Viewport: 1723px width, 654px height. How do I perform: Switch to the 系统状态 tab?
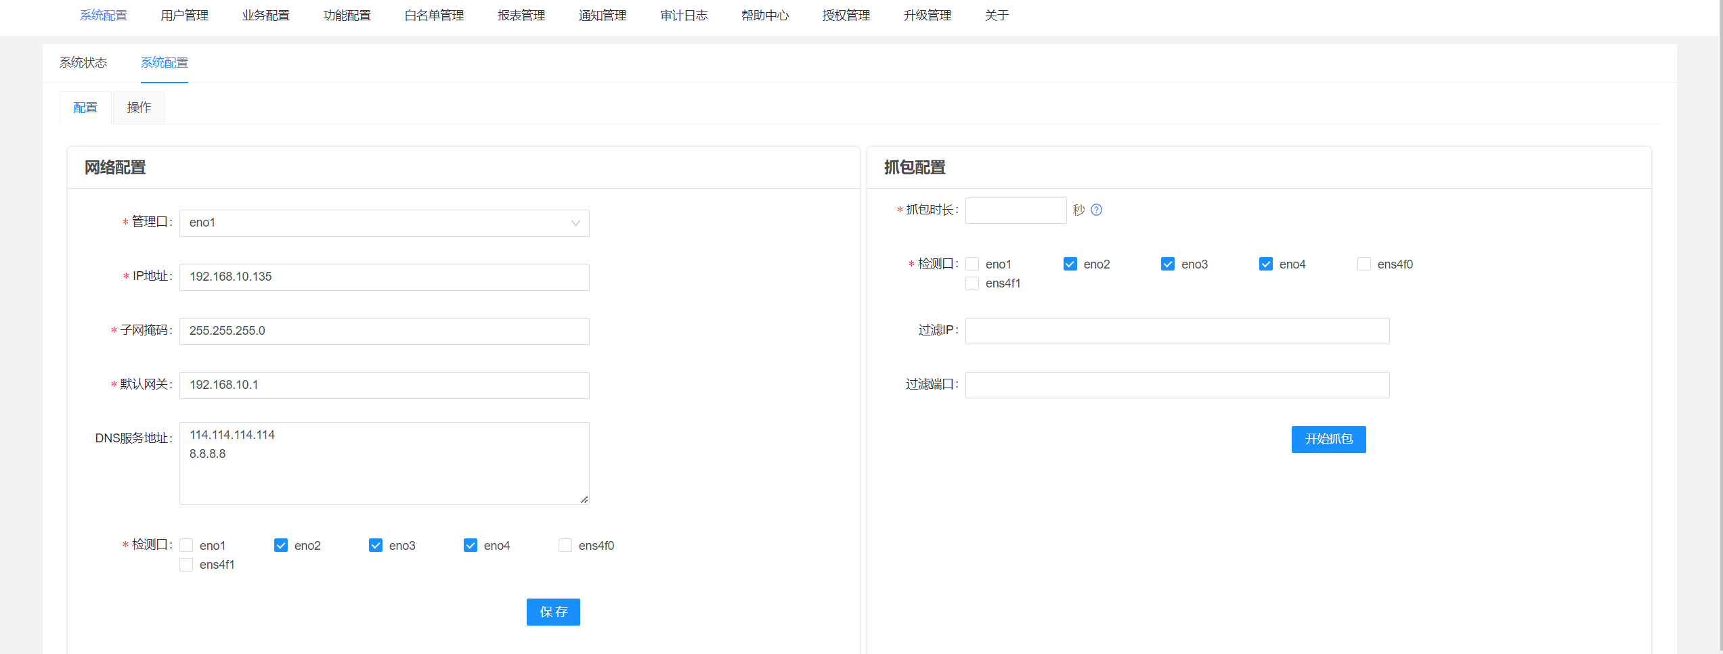(x=83, y=62)
